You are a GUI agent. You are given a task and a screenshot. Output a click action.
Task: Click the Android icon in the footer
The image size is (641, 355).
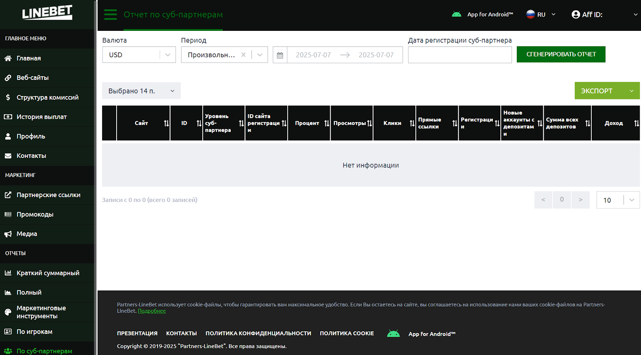(393, 333)
